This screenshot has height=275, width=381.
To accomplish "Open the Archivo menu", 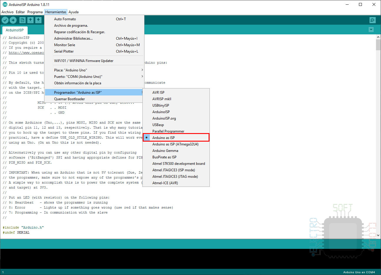I will coord(7,12).
